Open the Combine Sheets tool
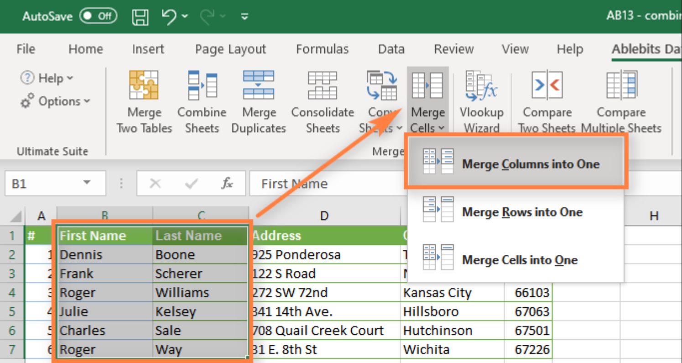Viewport: 682px width, 363px height. pyautogui.click(x=202, y=85)
